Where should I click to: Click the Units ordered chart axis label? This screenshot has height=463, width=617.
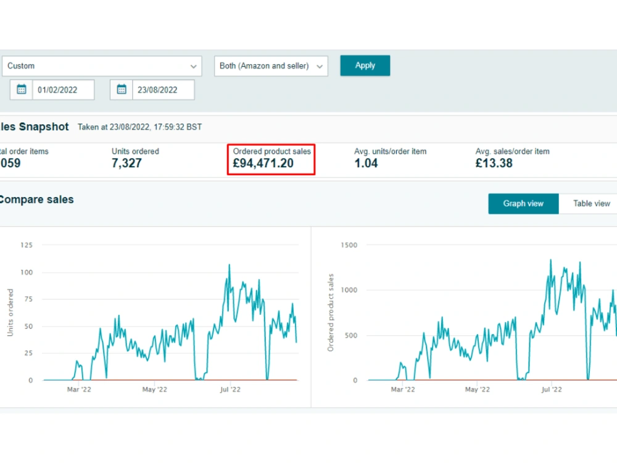point(10,312)
